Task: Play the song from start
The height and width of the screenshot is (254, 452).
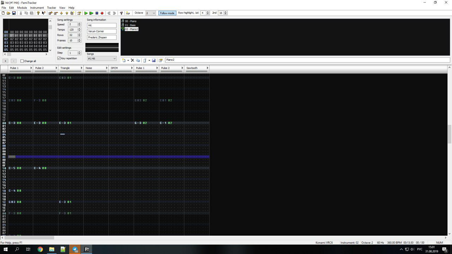Action: tap(86, 13)
